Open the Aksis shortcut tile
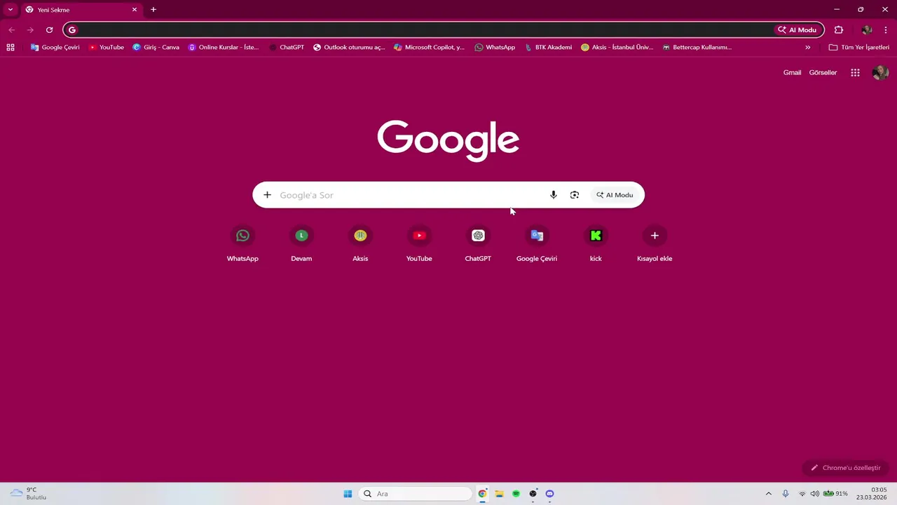897x505 pixels. point(360,244)
